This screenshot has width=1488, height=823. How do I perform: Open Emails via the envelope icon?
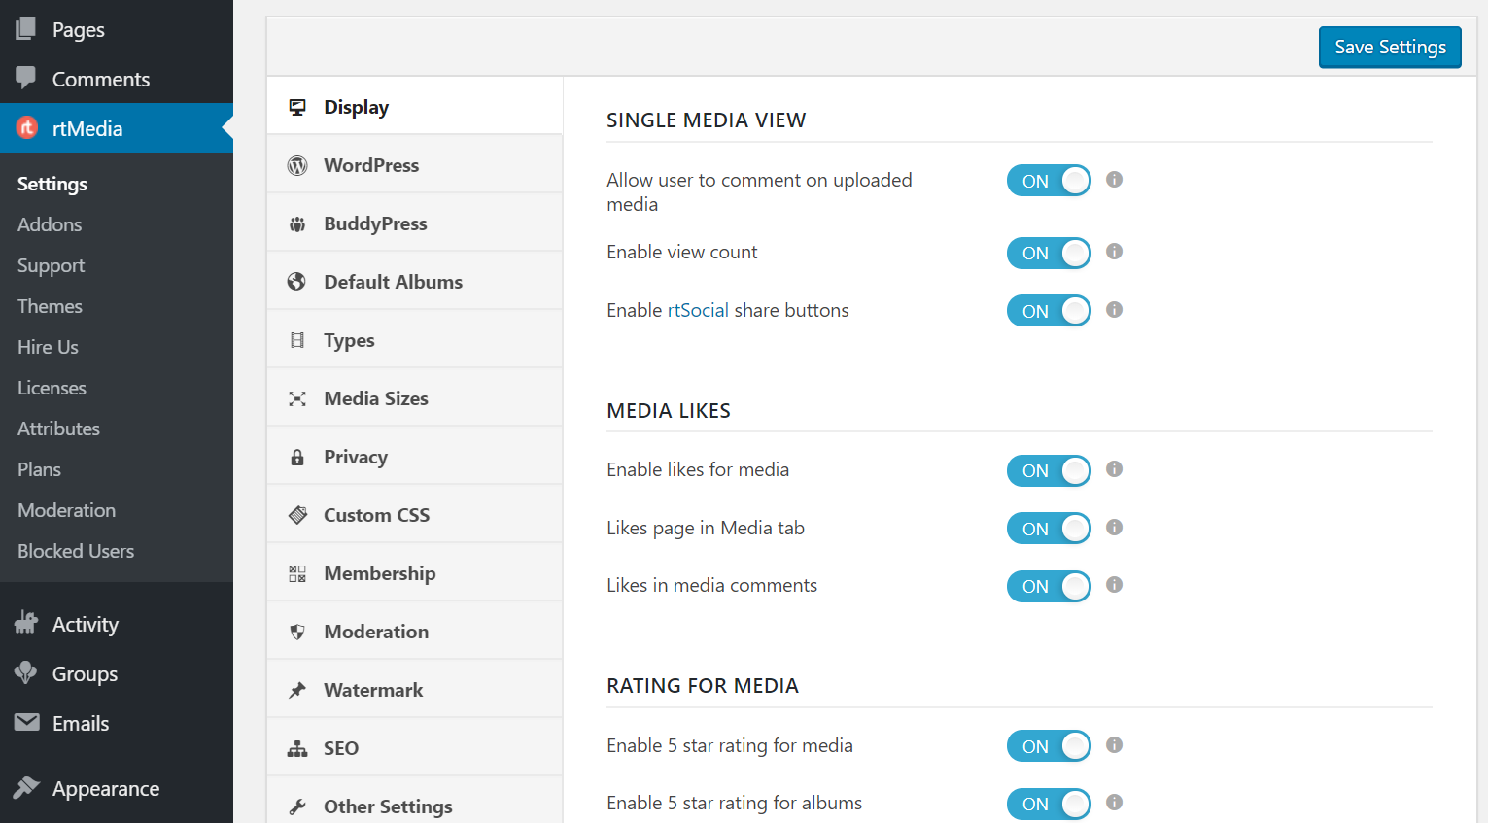click(x=27, y=723)
